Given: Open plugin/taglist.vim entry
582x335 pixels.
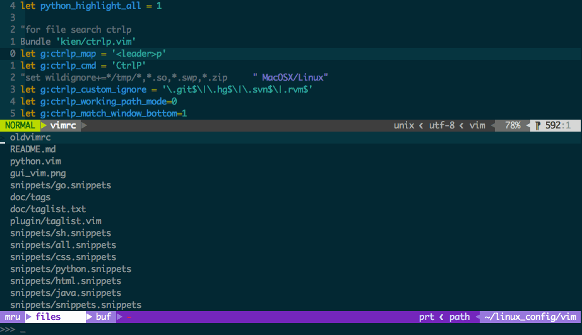Looking at the screenshot, I should coord(56,221).
